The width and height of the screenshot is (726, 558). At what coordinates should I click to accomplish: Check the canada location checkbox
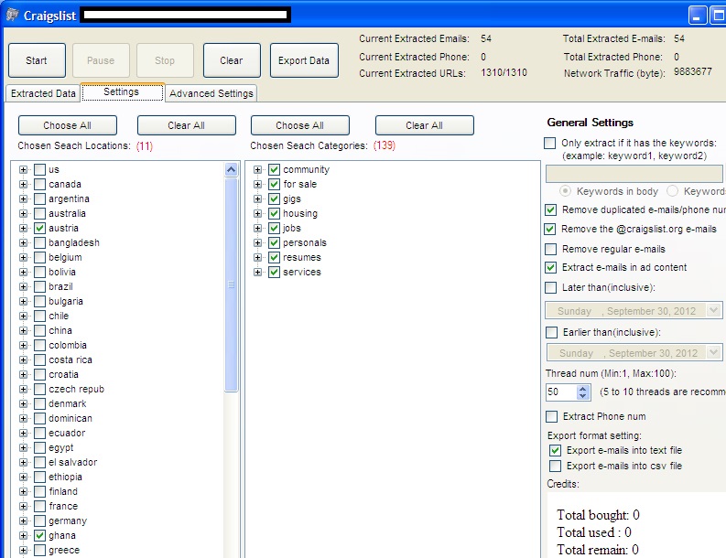tap(39, 184)
